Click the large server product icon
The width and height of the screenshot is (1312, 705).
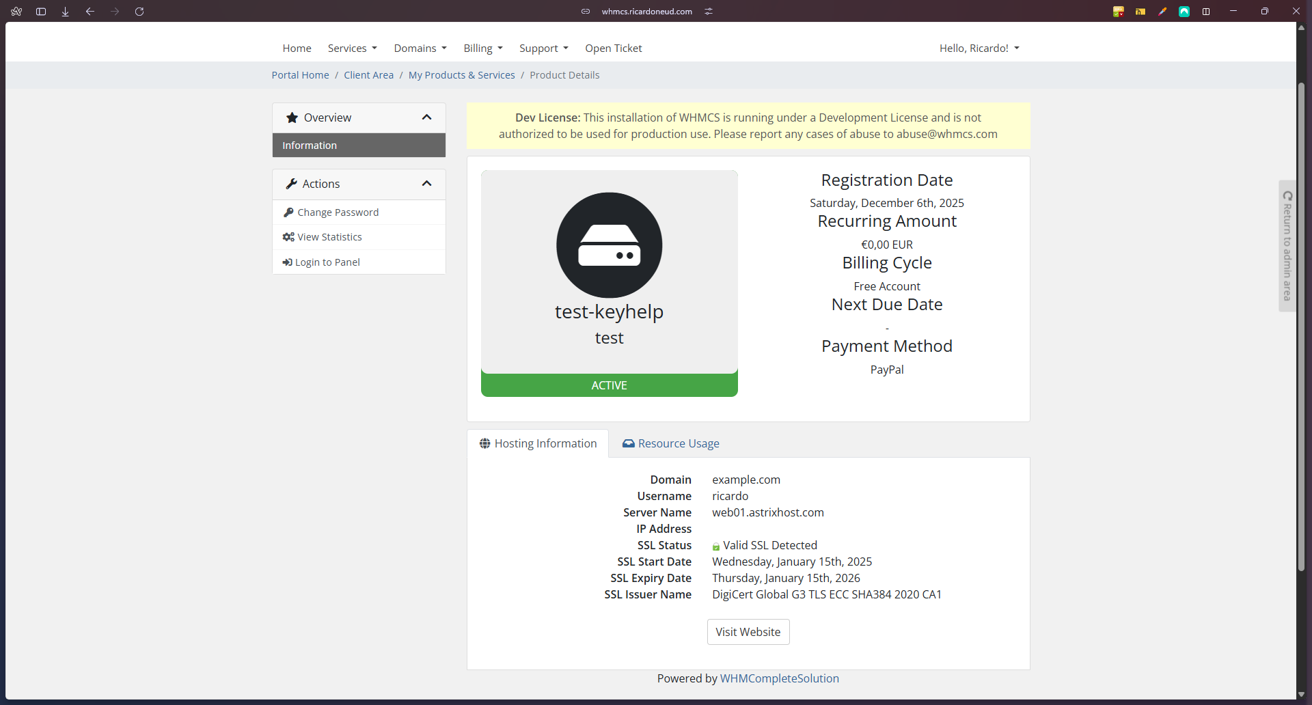pyautogui.click(x=609, y=245)
